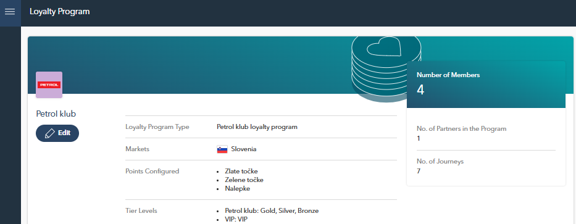Click the No. of Journeys label
The width and height of the screenshot is (576, 224).
pos(440,161)
